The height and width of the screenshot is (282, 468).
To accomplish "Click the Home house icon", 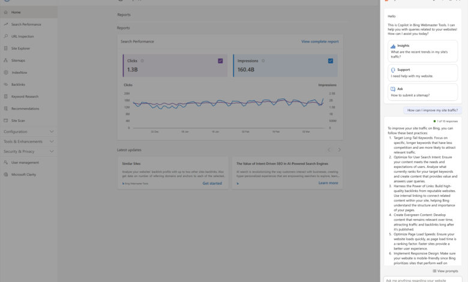I will coord(5,12).
